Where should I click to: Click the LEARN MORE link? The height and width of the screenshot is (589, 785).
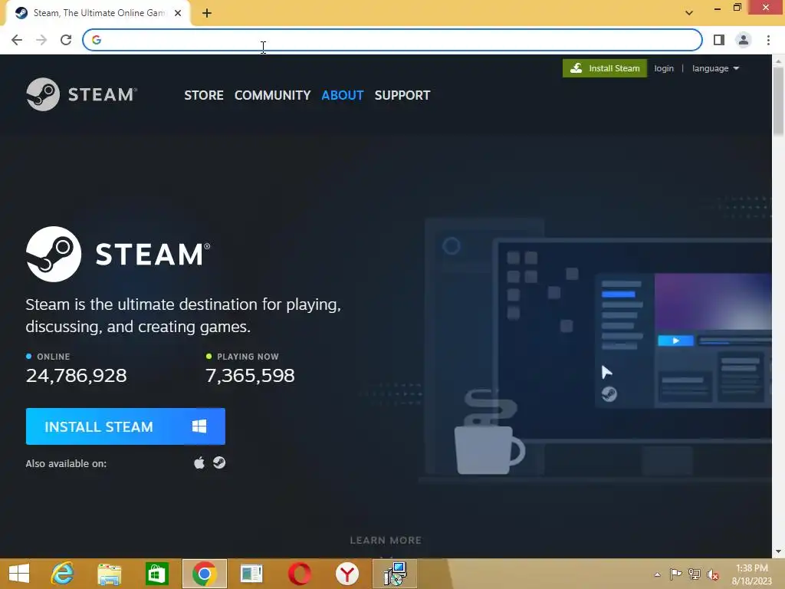[x=386, y=541]
